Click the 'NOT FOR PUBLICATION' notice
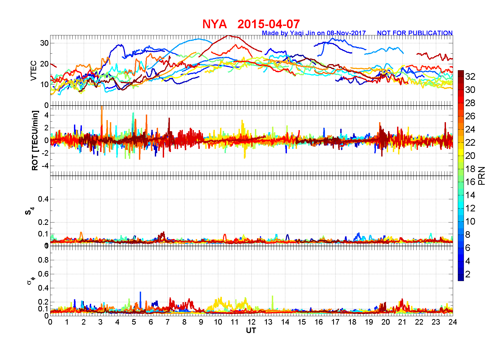The width and height of the screenshot is (503, 351). 415,33
